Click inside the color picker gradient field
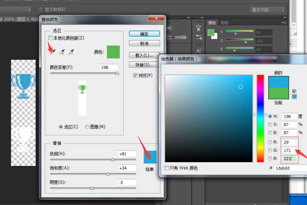Screen dimensions: 307x205 click(x=209, y=119)
